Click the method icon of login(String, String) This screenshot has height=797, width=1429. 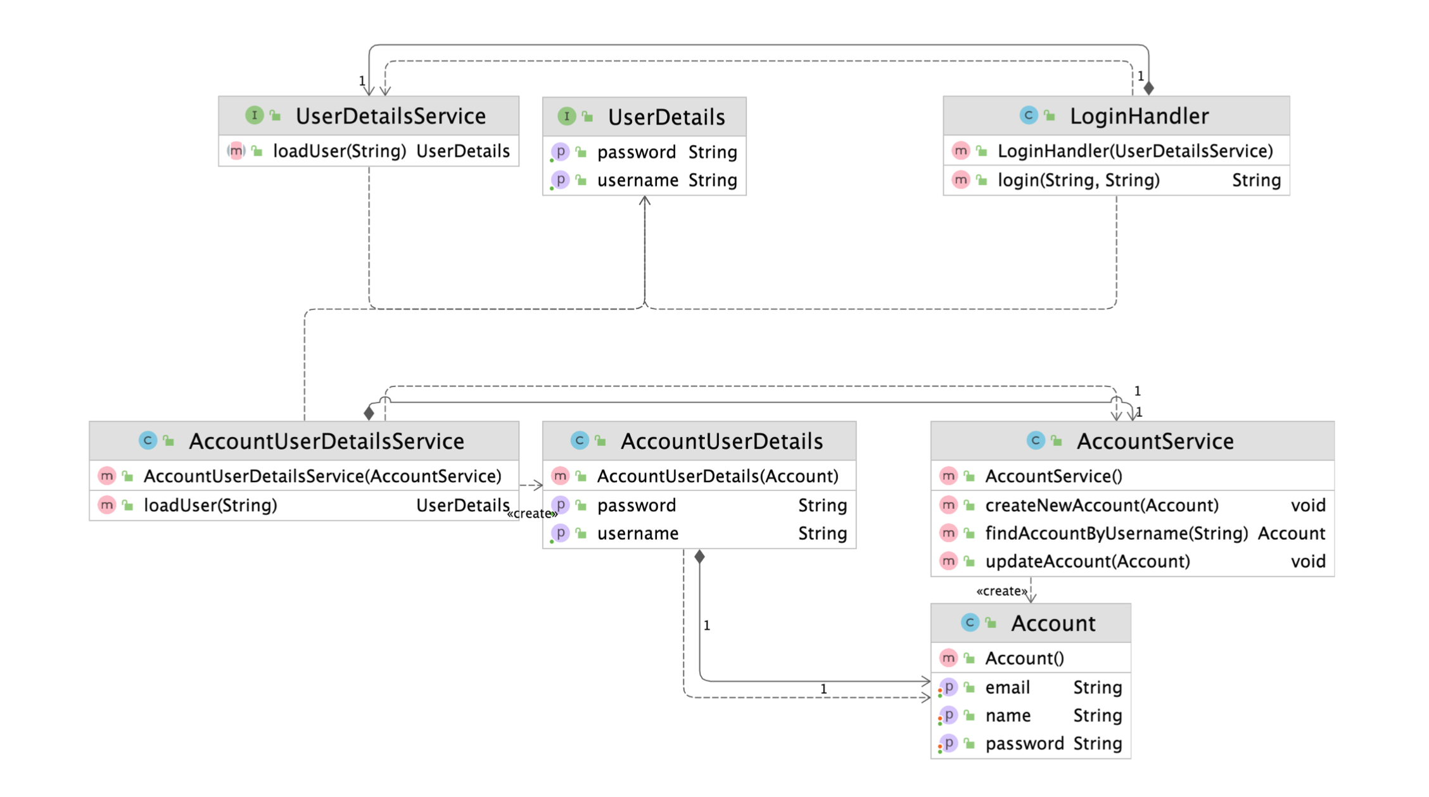960,180
